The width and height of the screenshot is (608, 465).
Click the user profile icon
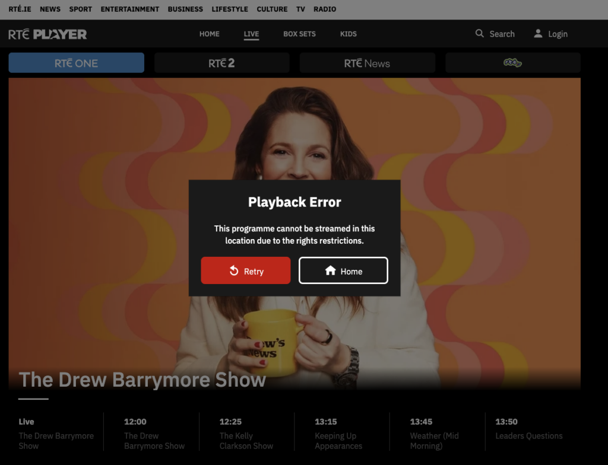coord(538,33)
